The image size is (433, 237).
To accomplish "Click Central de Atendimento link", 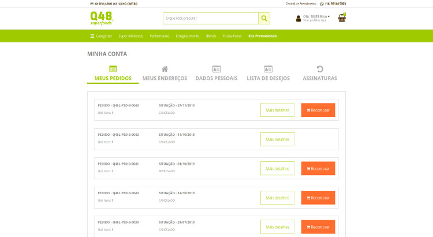I will click(x=301, y=4).
